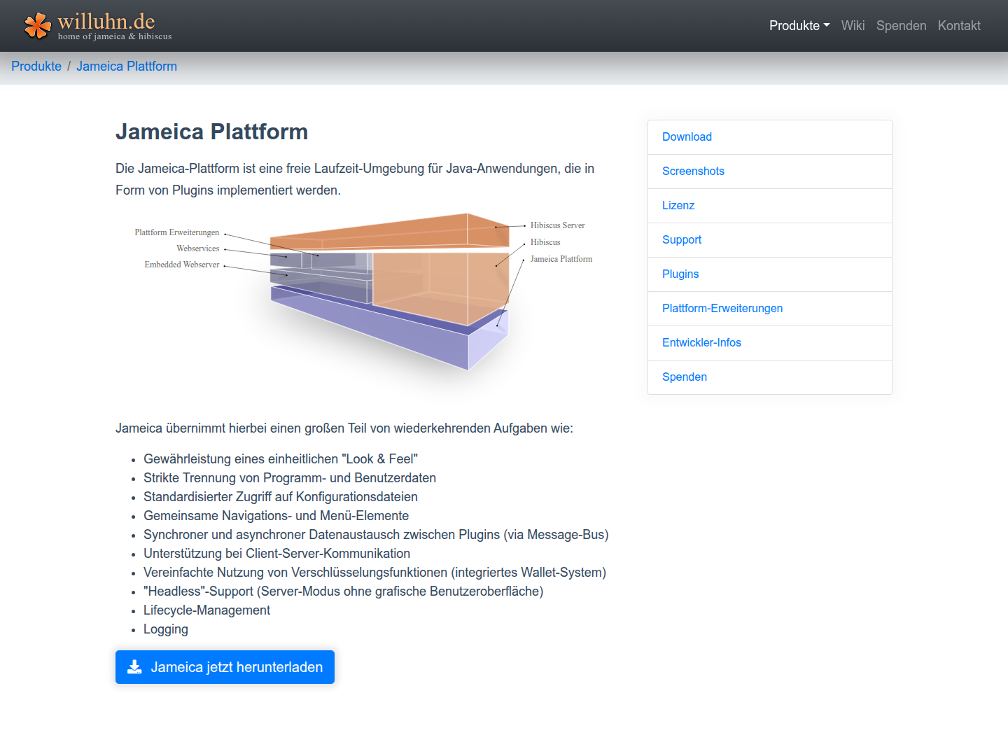Open the Kontakt page
The image size is (1008, 756).
pyautogui.click(x=959, y=26)
